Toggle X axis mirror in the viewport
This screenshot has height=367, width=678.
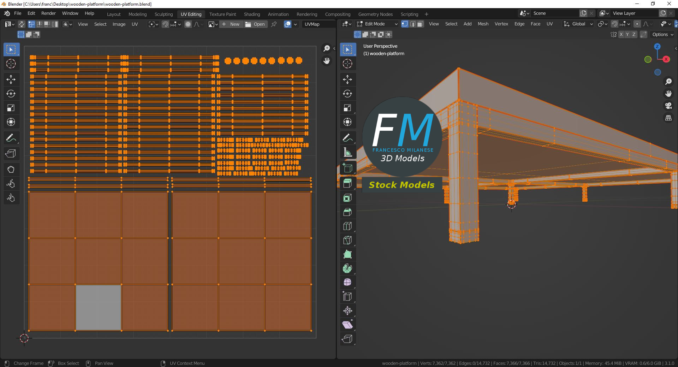[x=621, y=35]
